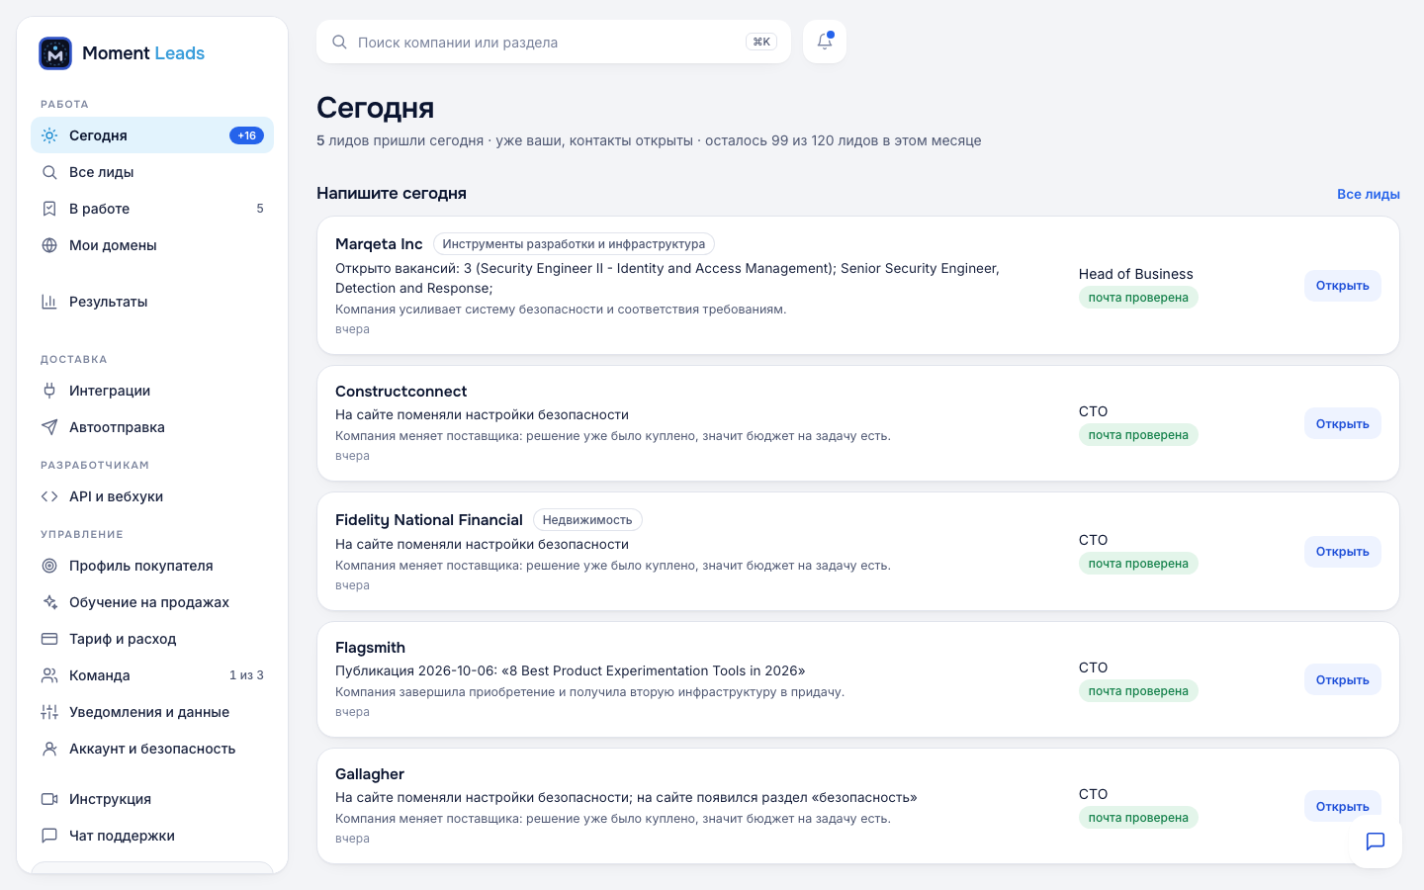
Task: Open the Constructconnect lead
Action: point(1342,423)
